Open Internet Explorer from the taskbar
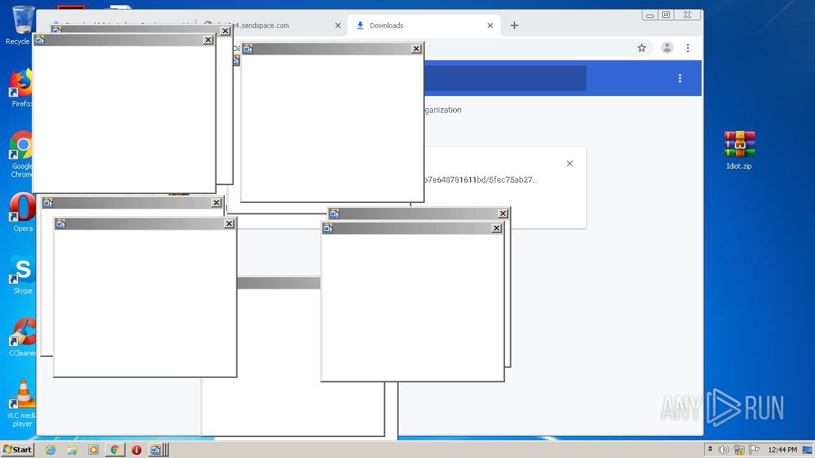 point(50,450)
